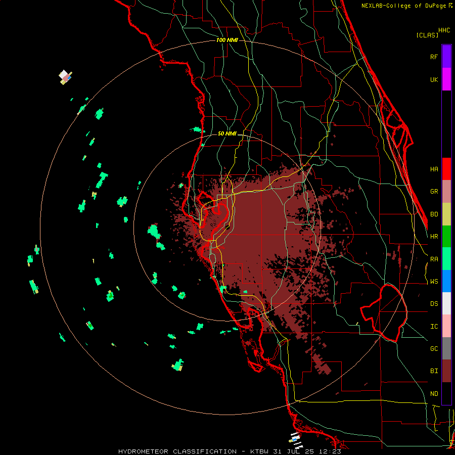Click the HA legend label
The height and width of the screenshot is (455, 455).
pos(434,169)
